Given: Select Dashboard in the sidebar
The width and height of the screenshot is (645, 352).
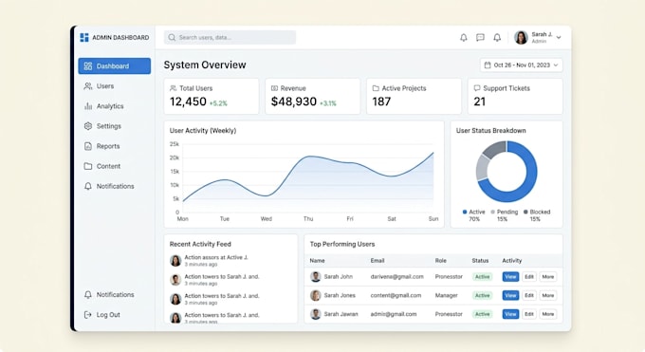Looking at the screenshot, I should click(115, 65).
